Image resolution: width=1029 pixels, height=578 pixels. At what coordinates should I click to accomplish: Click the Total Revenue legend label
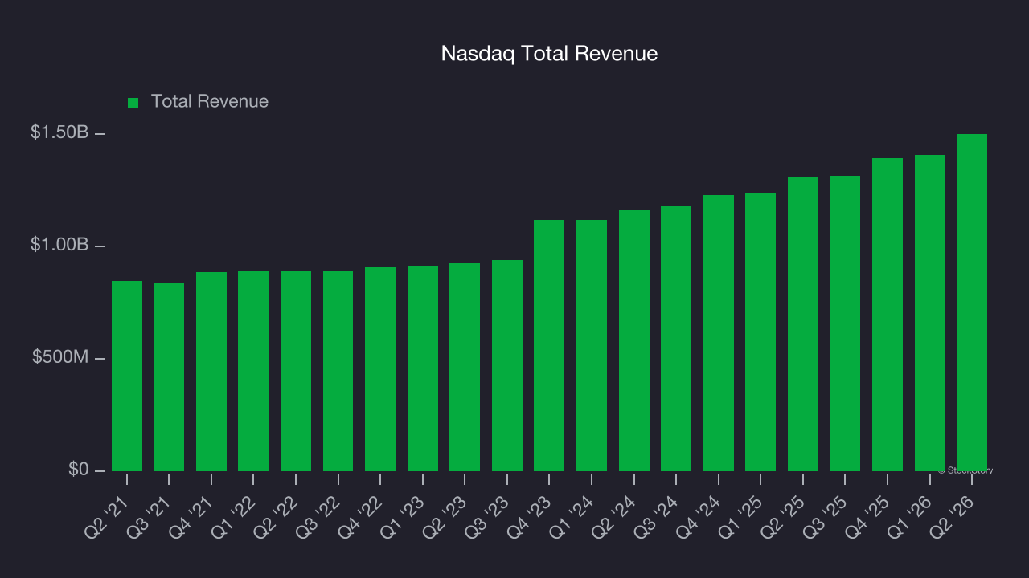tap(210, 102)
